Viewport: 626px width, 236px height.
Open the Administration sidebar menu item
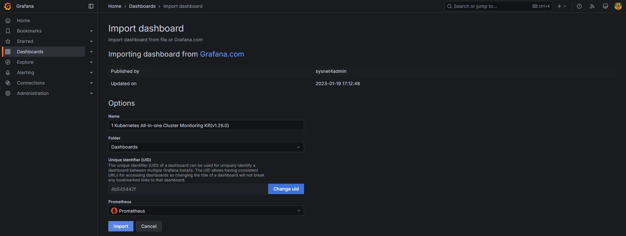pos(33,93)
